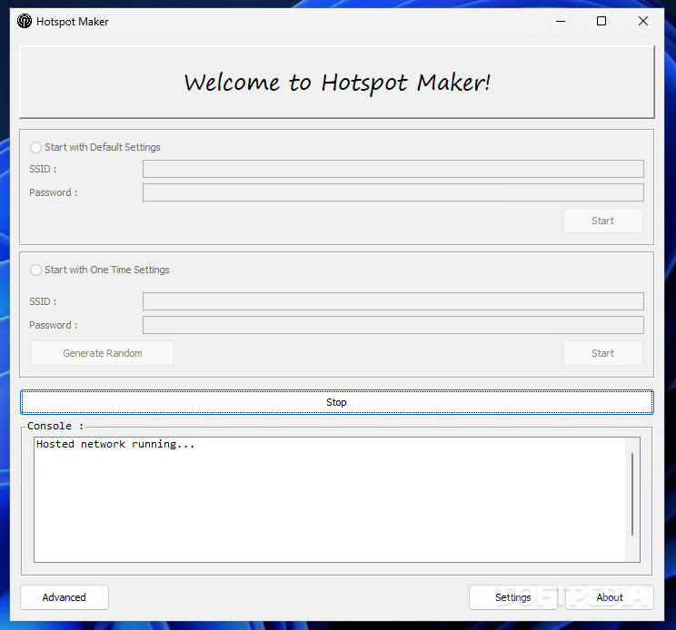
Task: Click the SSID field under One Time Settings
Action: pyautogui.click(x=393, y=301)
